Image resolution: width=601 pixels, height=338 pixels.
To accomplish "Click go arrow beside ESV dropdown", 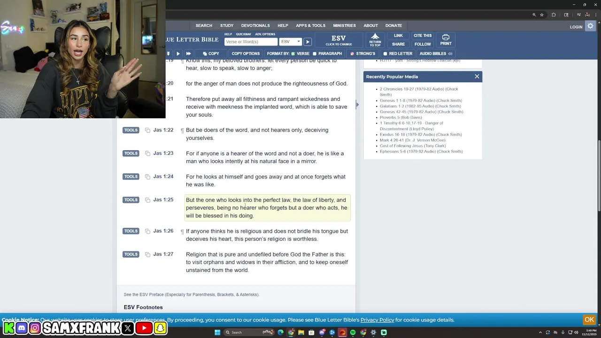I will click(308, 42).
